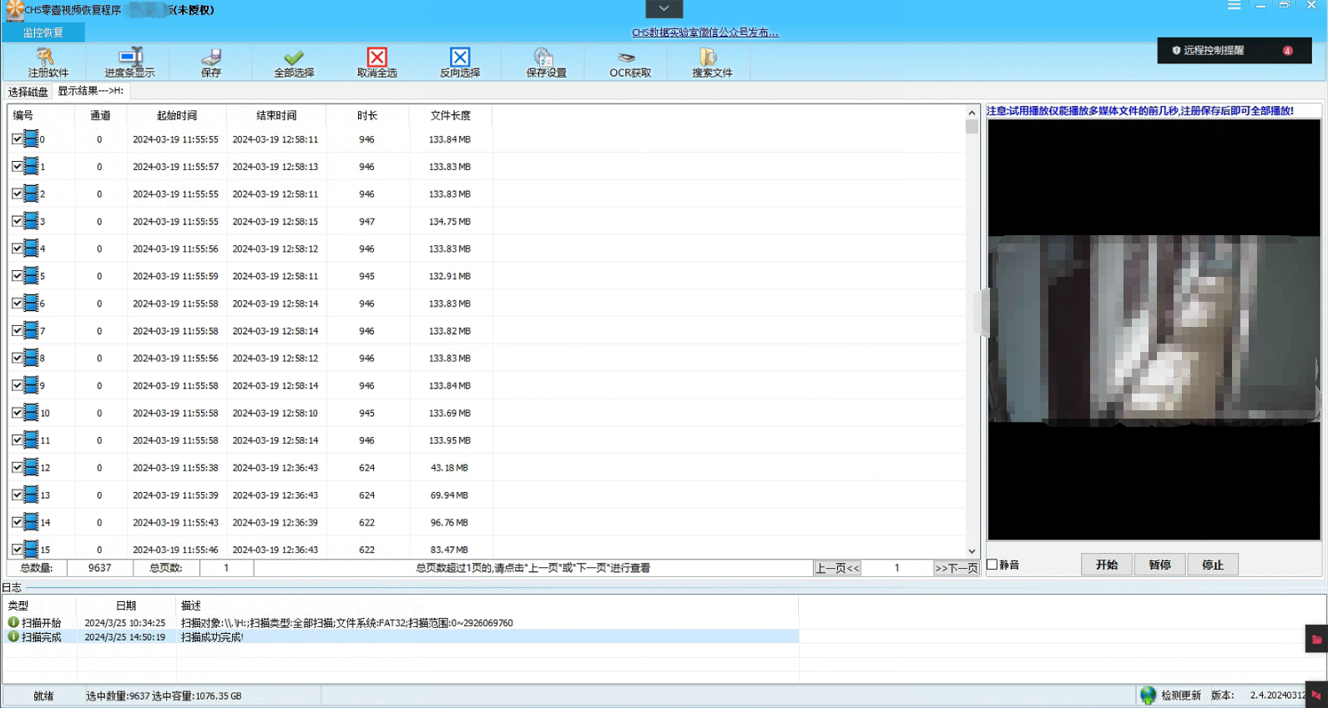The image size is (1328, 708).
Task: Go to next page with >>下一页
Action: click(x=956, y=568)
